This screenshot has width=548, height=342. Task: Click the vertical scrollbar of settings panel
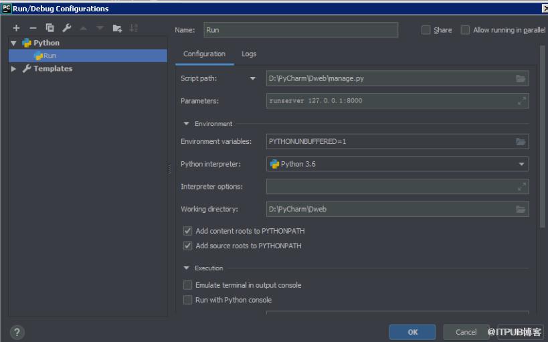click(x=543, y=137)
